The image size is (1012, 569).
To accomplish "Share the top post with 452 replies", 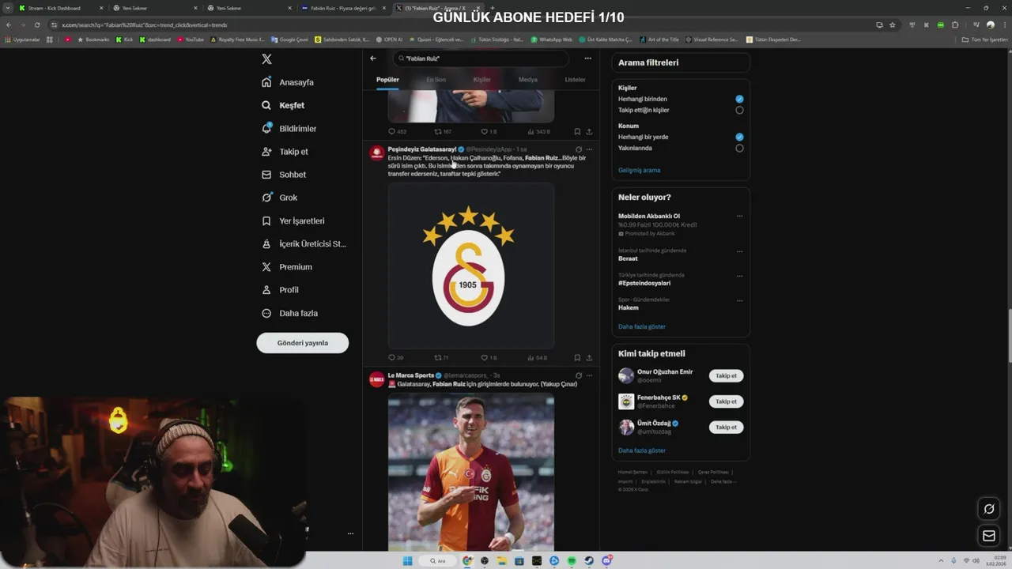I will coord(589,132).
